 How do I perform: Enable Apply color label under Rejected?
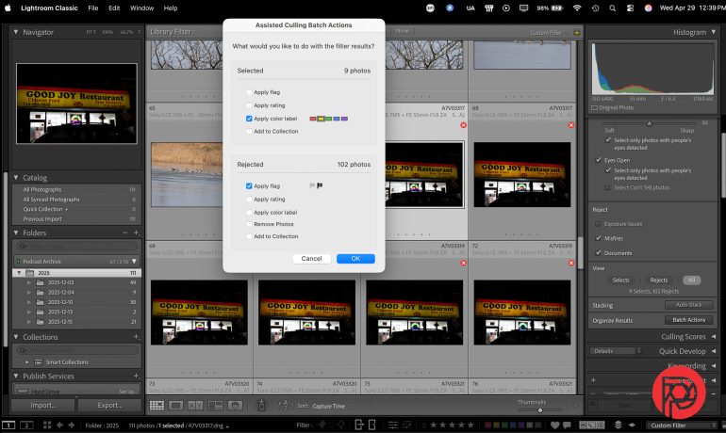coord(249,213)
